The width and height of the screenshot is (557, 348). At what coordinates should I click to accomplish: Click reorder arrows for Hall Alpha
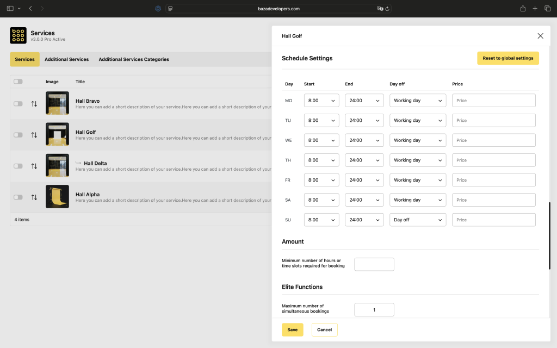point(34,197)
